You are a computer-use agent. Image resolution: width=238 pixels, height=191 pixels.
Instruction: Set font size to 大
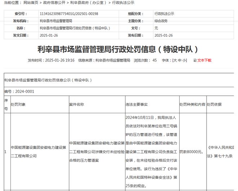click(x=175, y=60)
